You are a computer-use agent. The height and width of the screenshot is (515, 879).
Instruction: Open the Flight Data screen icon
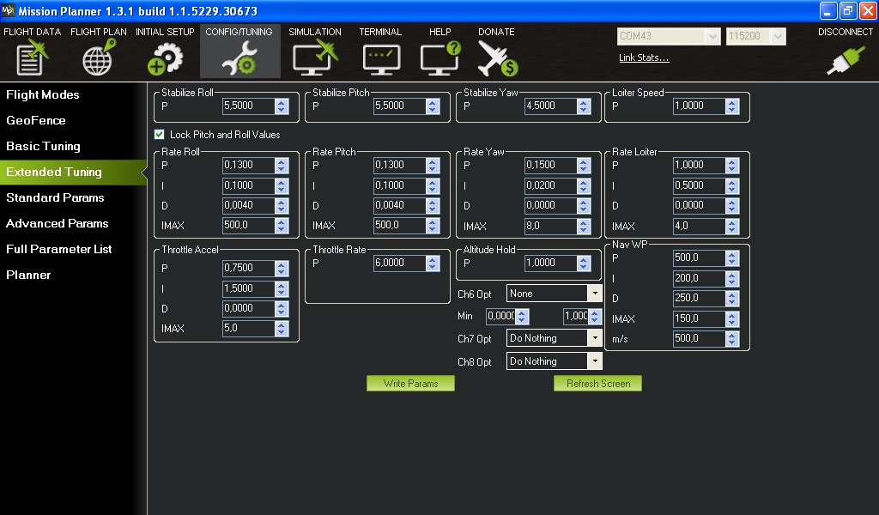coord(32,58)
